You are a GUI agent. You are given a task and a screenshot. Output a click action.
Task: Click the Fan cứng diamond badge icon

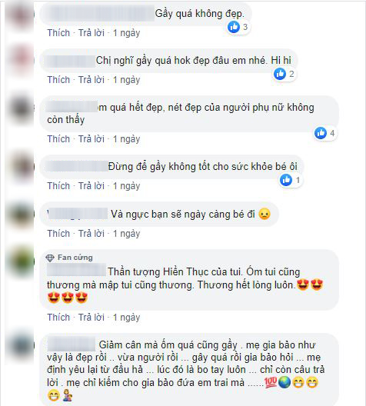click(50, 258)
